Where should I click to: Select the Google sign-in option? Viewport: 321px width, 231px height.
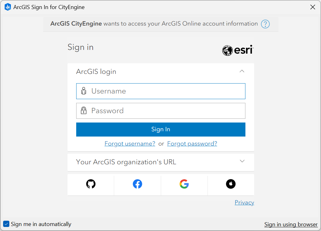pos(184,184)
